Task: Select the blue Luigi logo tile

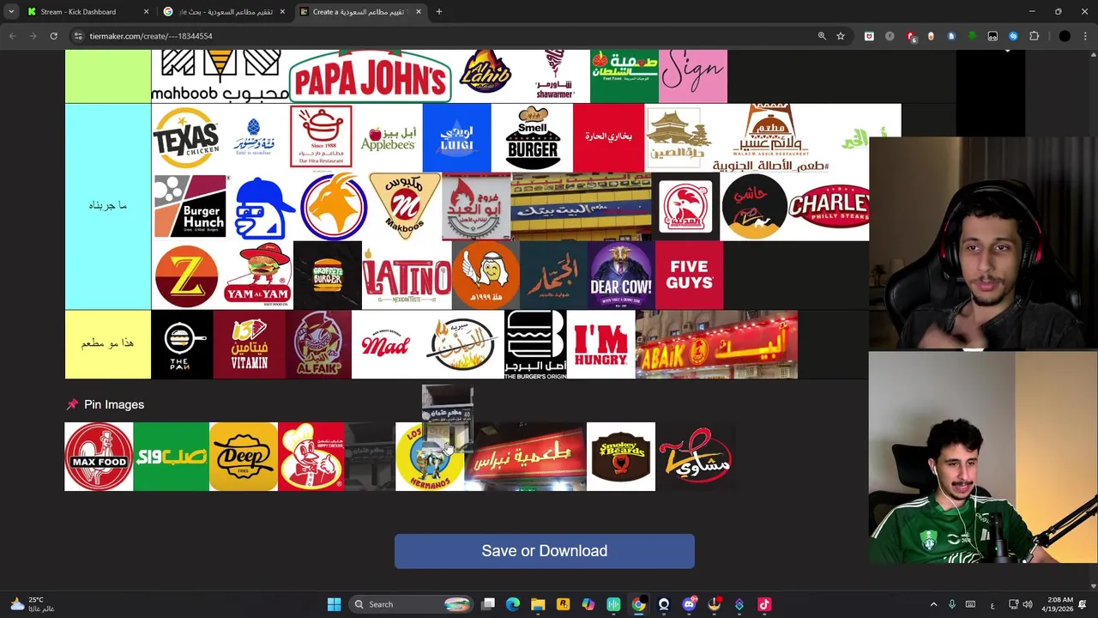Action: click(x=456, y=137)
